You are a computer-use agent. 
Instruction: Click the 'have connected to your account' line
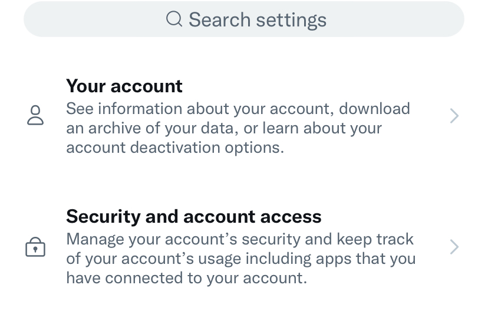186,278
